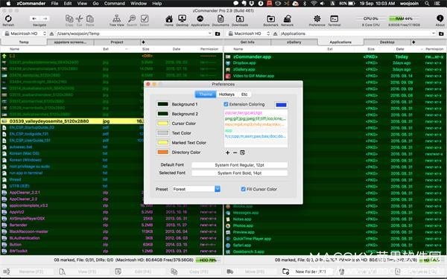Toggle the Fill Cursor Color checkbox

pyautogui.click(x=243, y=189)
